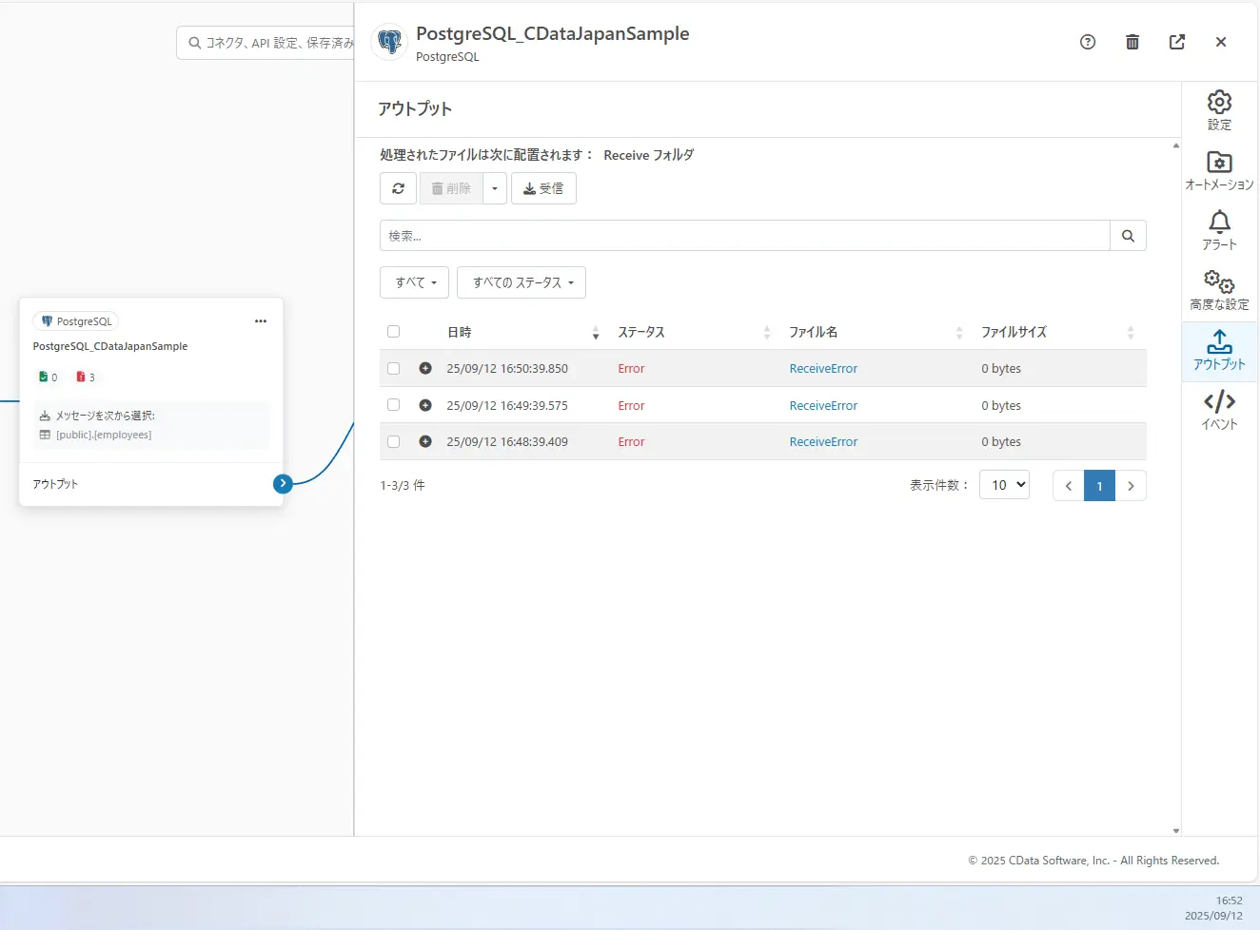This screenshot has height=930, width=1260.
Task: Delete connector using the header trash icon
Action: pyautogui.click(x=1132, y=42)
